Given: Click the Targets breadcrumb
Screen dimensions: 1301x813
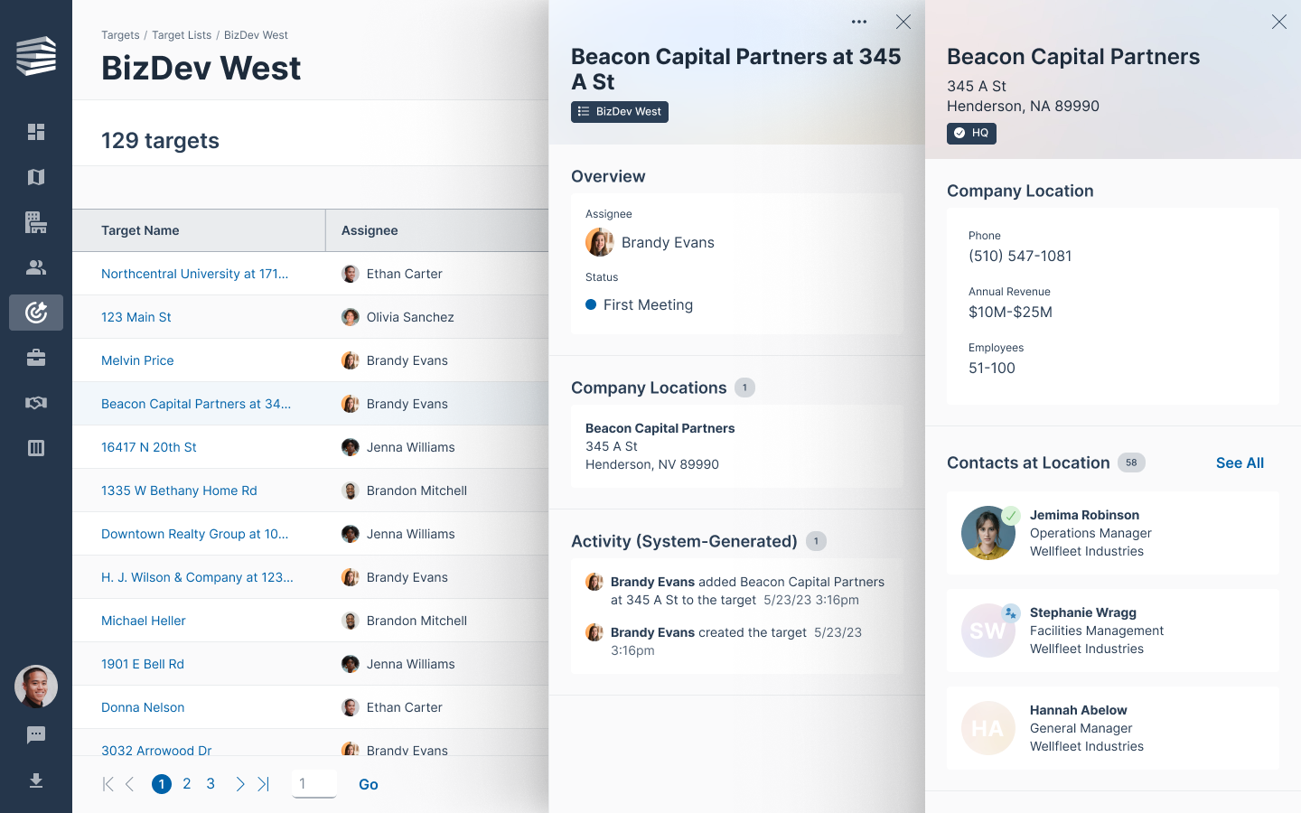Looking at the screenshot, I should (x=120, y=35).
